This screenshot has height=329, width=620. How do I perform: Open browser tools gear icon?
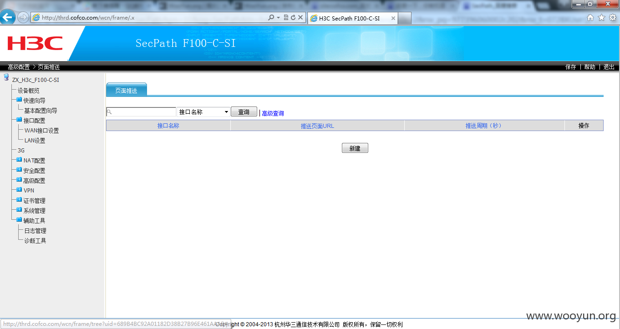pos(613,18)
